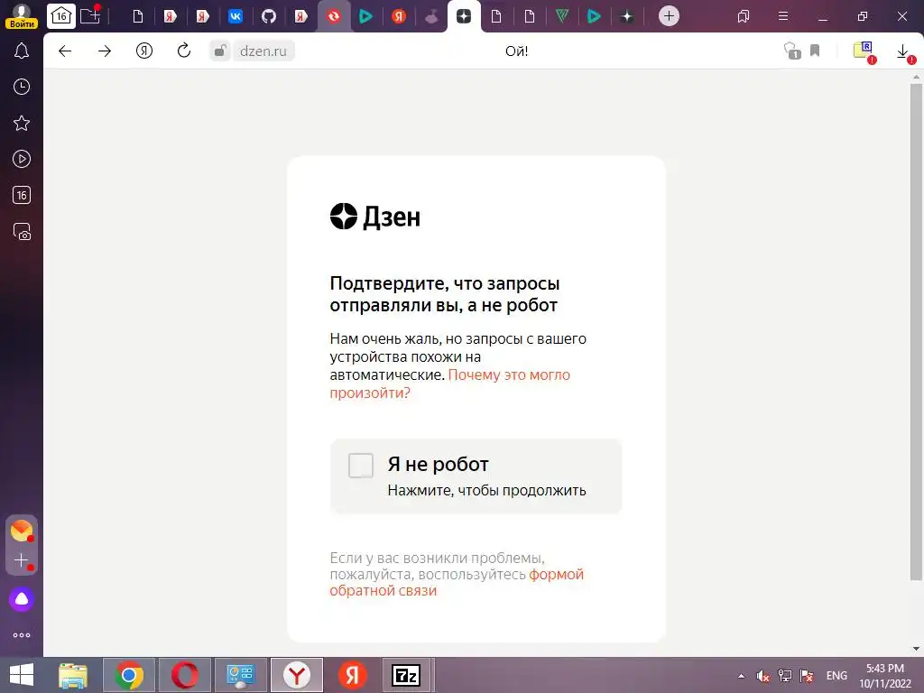Image resolution: width=924 pixels, height=693 pixels.
Task: Click the dzen.ru address field
Action: pos(263,51)
